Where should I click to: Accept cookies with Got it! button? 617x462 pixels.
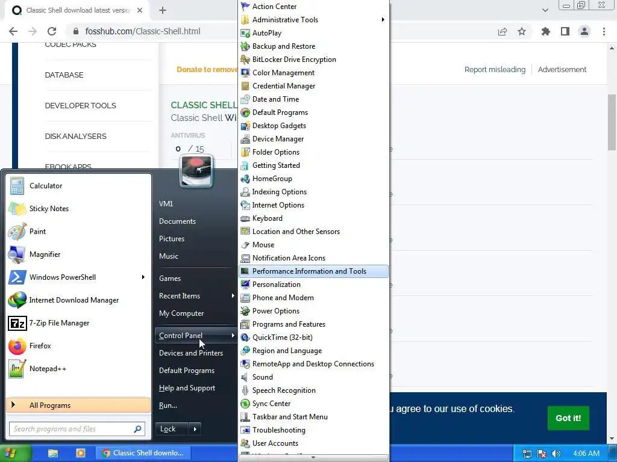[568, 418]
